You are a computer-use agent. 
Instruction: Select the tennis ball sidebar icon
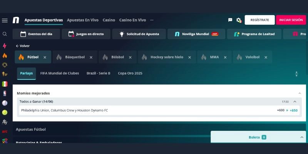pyautogui.click(x=5, y=113)
